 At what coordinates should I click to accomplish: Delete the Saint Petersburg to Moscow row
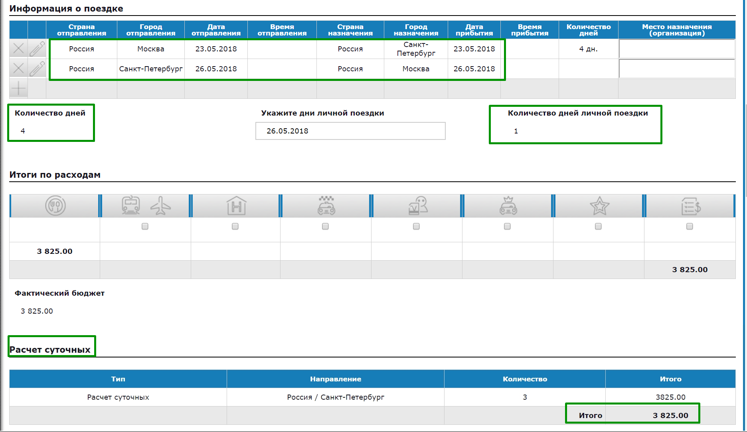18,69
